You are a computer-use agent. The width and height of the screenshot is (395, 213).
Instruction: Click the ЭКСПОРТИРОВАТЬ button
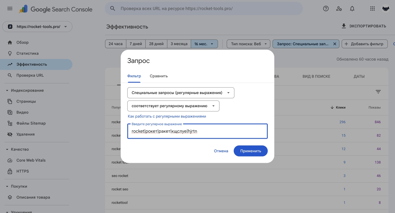(364, 26)
